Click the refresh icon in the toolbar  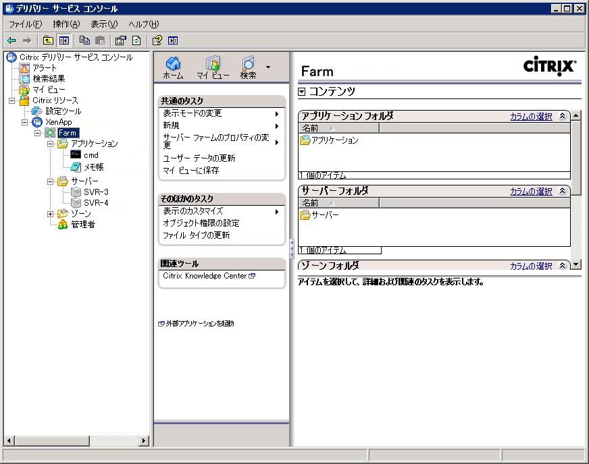136,40
